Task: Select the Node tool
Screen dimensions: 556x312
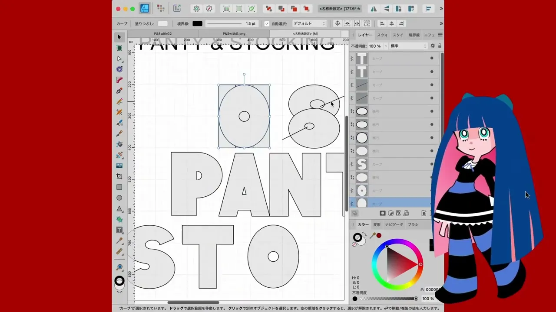Action: point(119,58)
